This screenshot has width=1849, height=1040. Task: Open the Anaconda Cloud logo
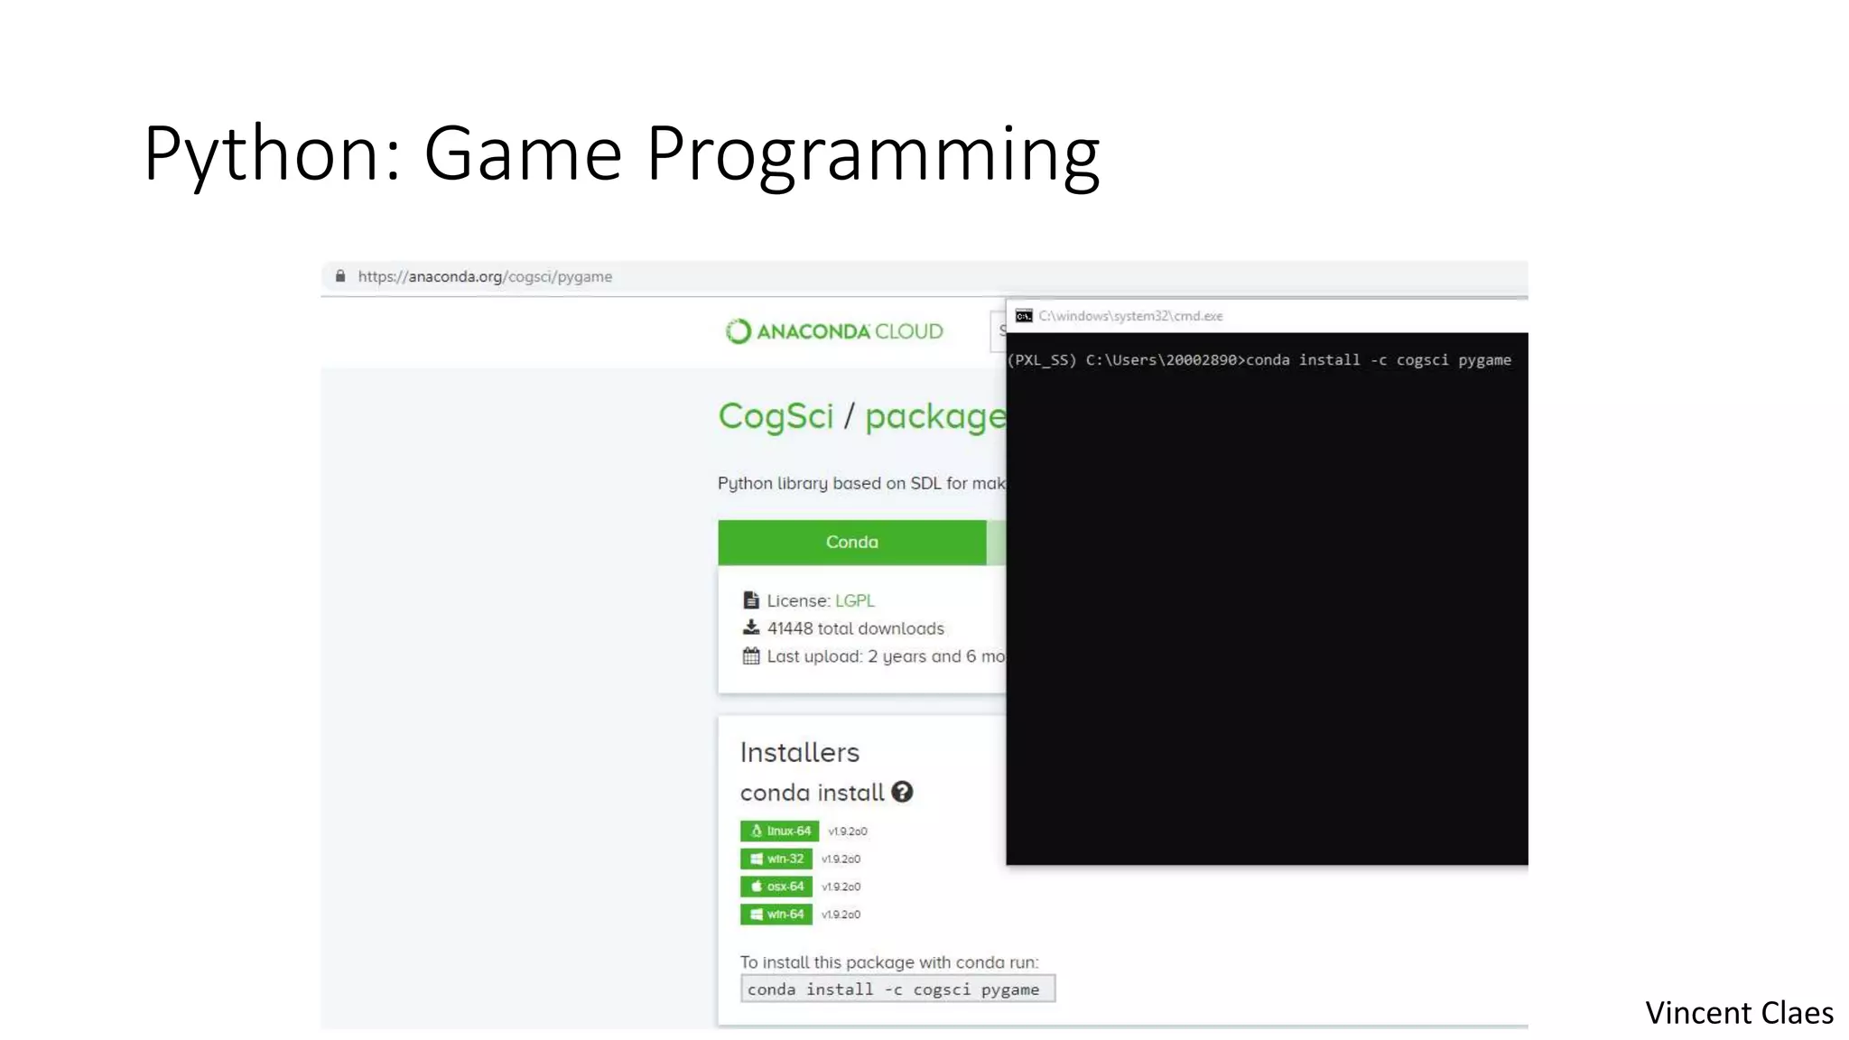tap(834, 331)
